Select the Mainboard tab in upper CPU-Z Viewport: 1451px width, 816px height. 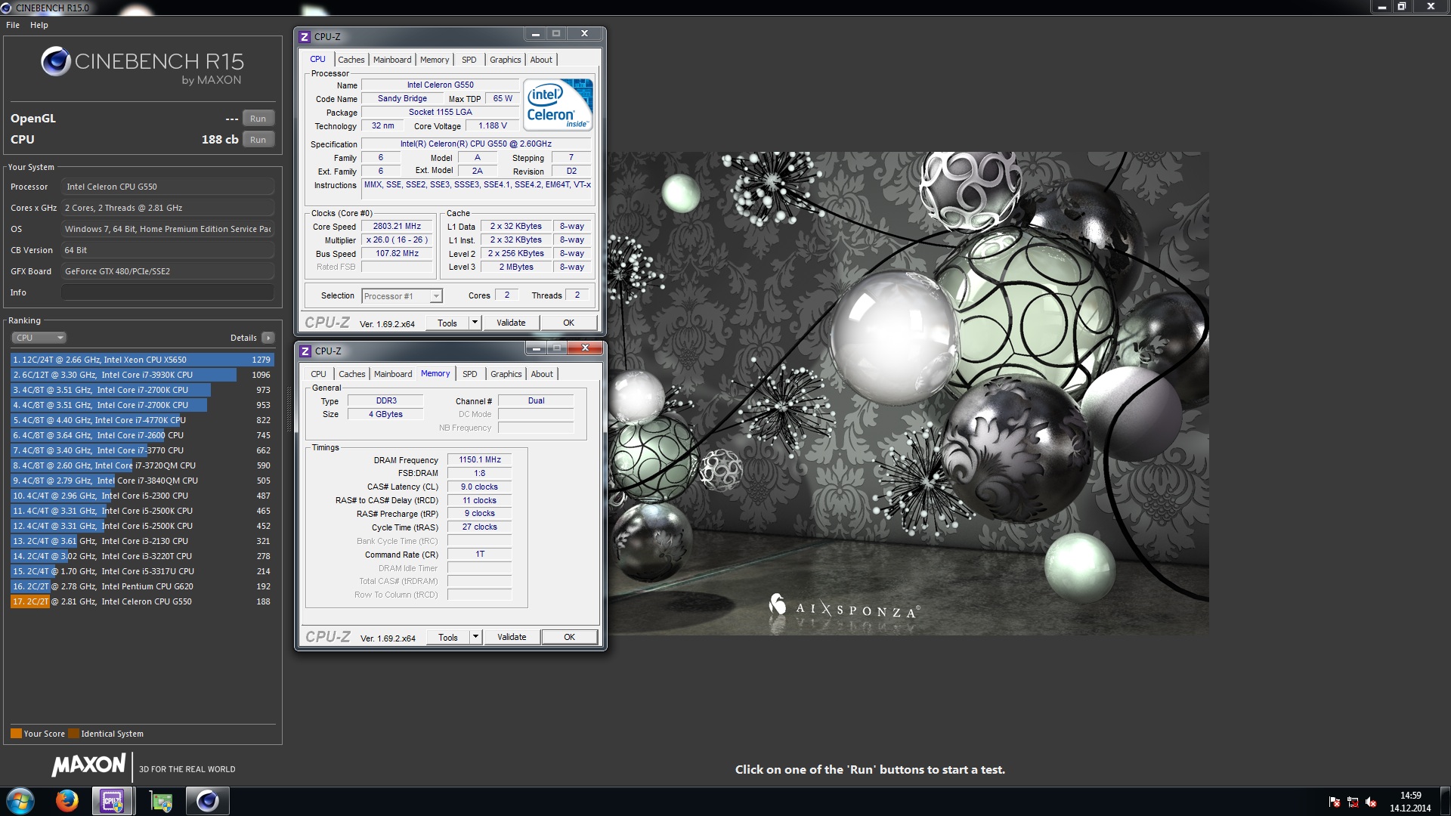(x=392, y=60)
